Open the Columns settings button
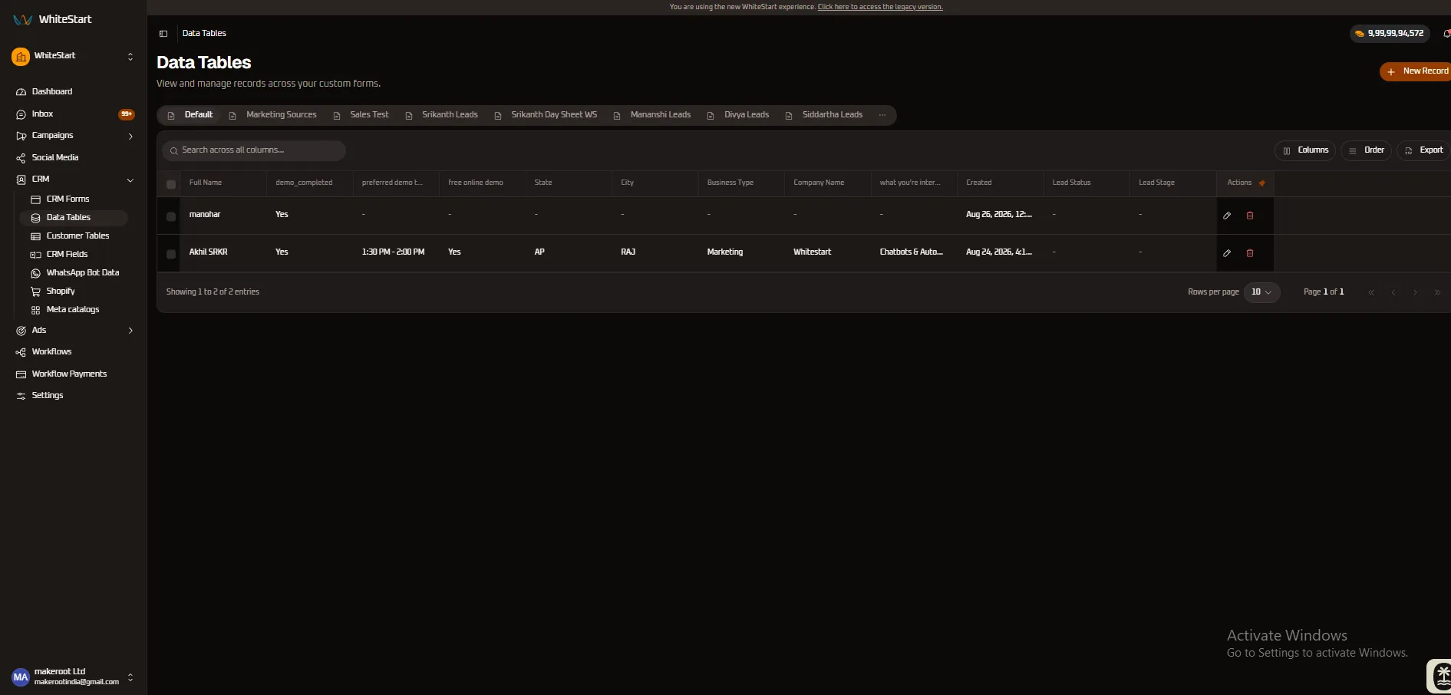This screenshot has width=1451, height=695. [1305, 150]
